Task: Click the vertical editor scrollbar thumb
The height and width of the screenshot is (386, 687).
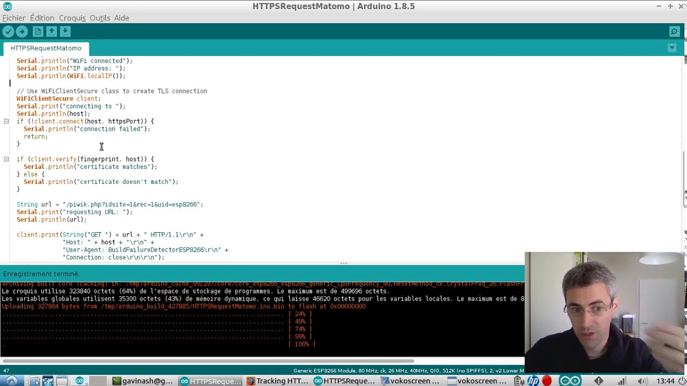Action: point(684,180)
